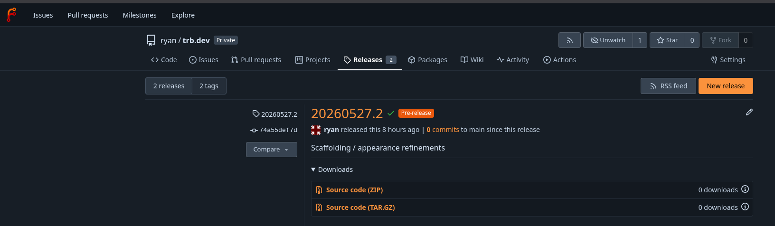
Task: Open Explore in the top navigation
Action: [183, 15]
